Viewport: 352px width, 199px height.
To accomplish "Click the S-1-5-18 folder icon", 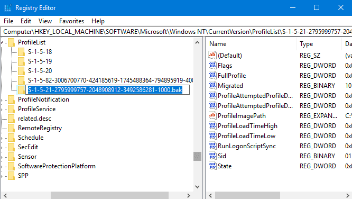I will [21, 52].
